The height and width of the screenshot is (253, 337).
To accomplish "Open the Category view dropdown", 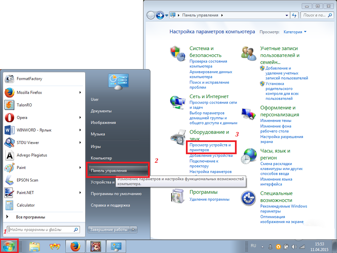I will point(295,32).
